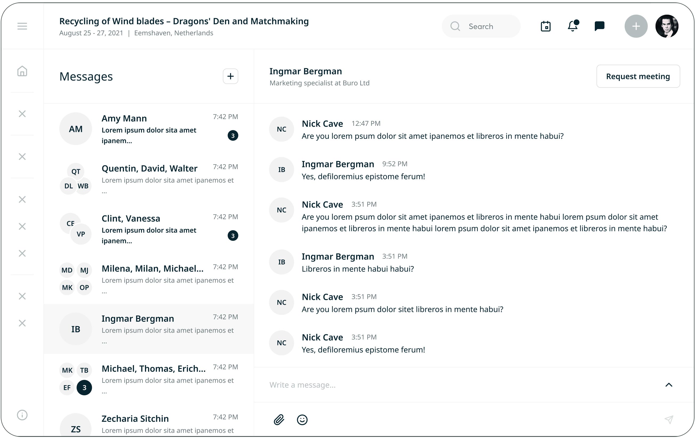
Task: Click the info icon at sidebar bottom
Action: point(22,415)
